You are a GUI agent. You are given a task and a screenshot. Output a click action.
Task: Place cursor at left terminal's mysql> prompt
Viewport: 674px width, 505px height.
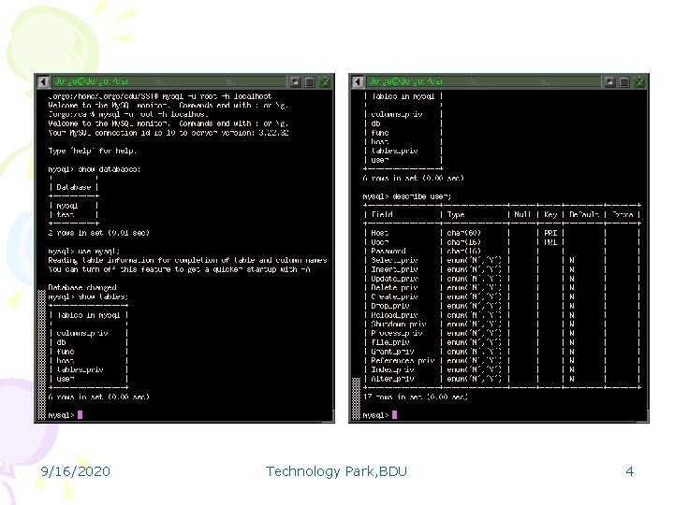coord(81,415)
